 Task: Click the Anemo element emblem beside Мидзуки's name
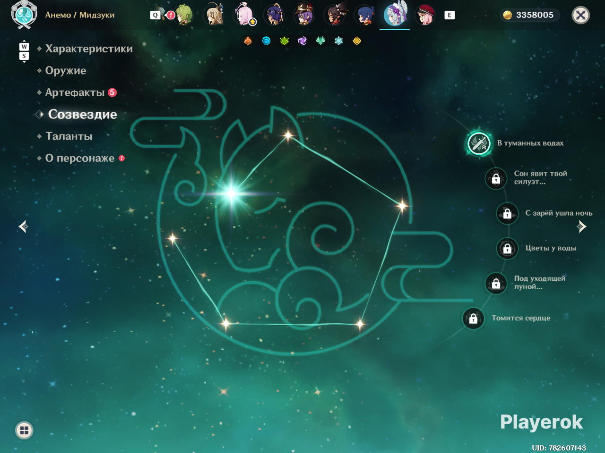point(24,15)
